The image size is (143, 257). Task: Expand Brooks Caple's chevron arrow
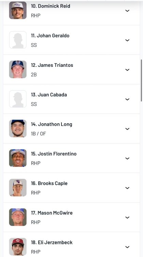[127, 188]
